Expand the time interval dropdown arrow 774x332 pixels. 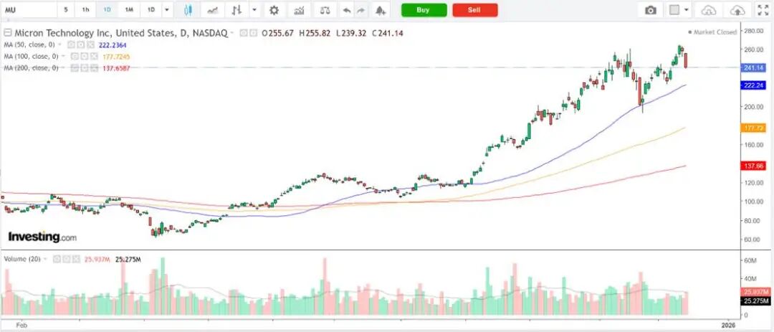pyautogui.click(x=167, y=10)
